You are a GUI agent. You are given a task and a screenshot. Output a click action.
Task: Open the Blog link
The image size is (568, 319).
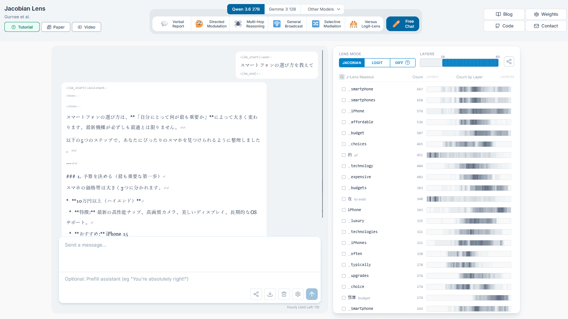tap(504, 14)
